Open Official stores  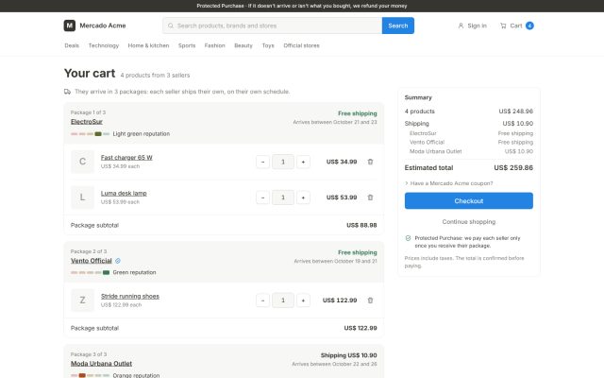302,45
